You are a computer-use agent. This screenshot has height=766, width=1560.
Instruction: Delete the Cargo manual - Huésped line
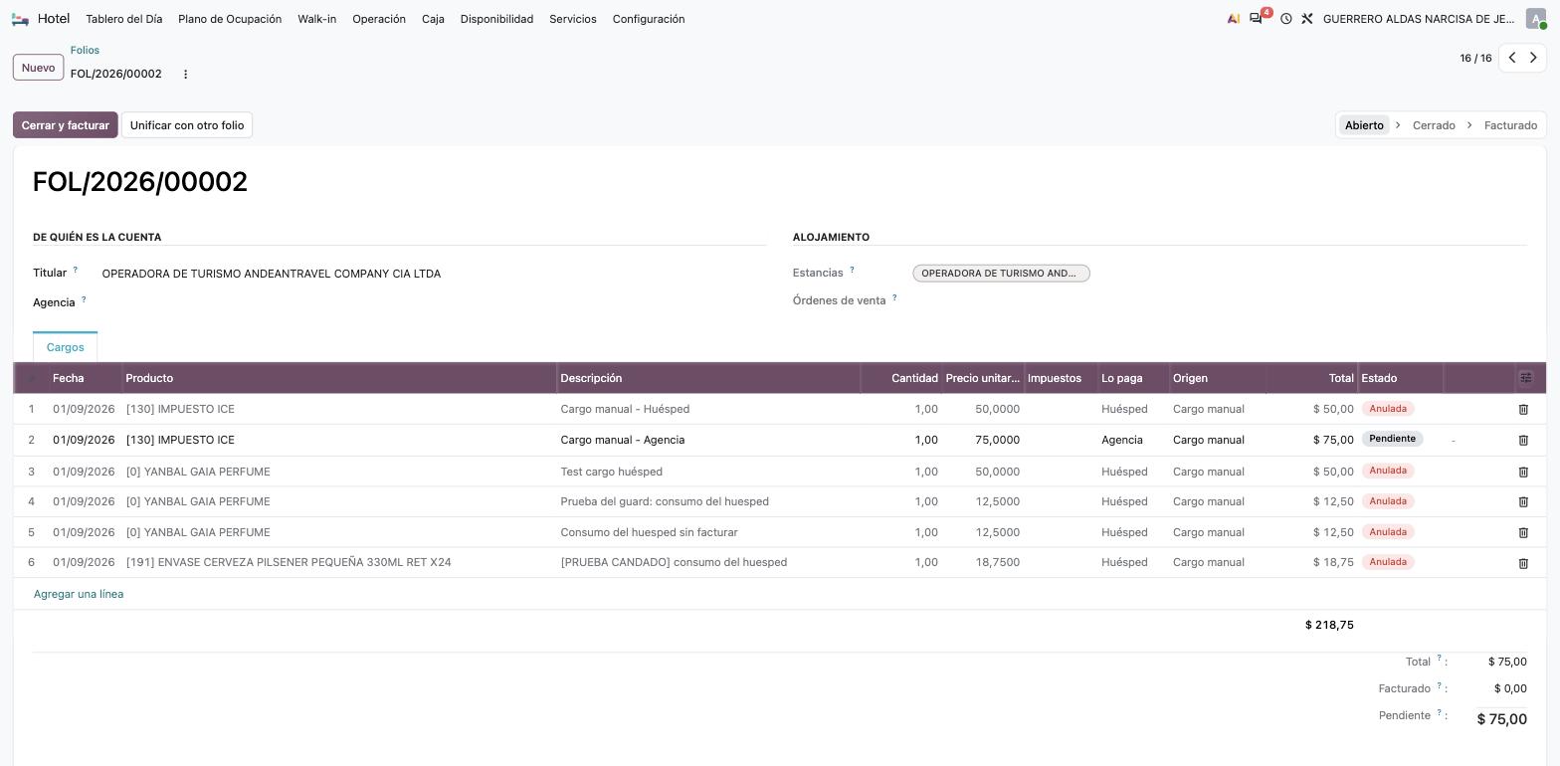pos(1523,409)
